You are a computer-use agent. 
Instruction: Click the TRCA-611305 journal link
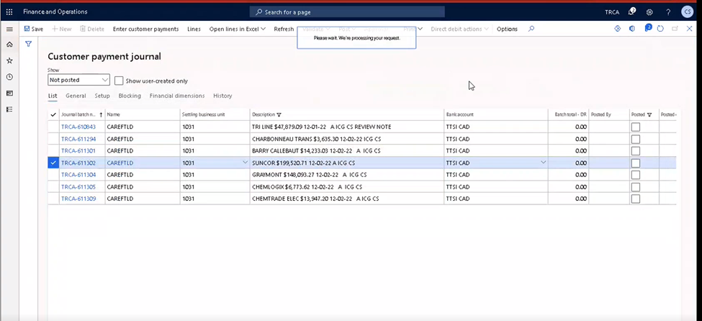pos(78,186)
